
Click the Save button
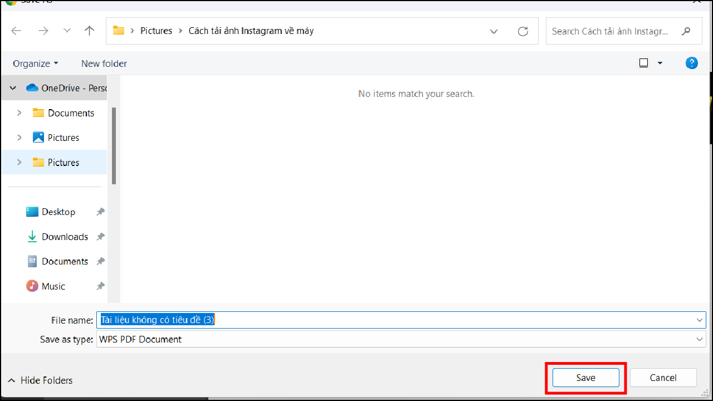point(585,378)
